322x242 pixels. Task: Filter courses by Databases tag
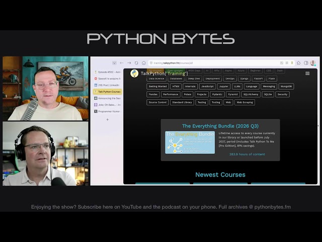pos(176,79)
